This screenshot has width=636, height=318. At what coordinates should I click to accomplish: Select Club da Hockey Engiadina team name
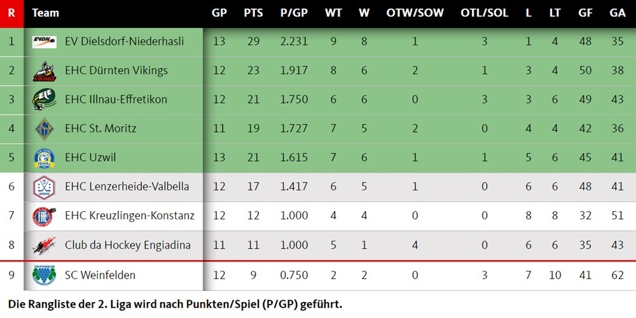pyautogui.click(x=128, y=245)
